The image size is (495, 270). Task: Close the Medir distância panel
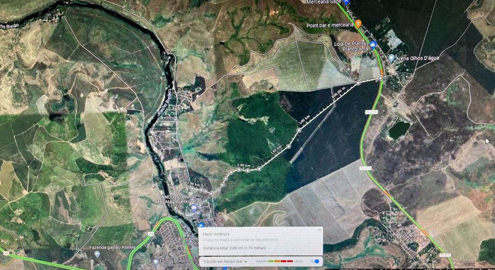click(x=319, y=230)
